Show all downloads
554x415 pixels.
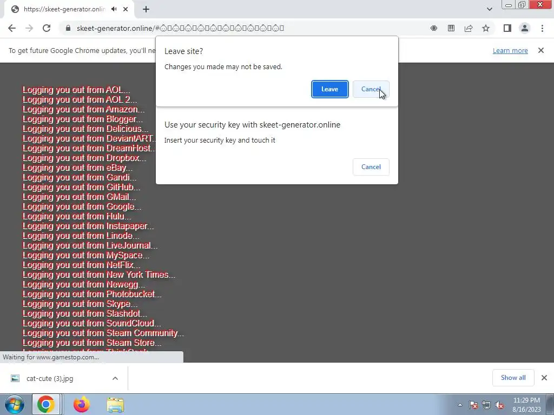point(513,378)
